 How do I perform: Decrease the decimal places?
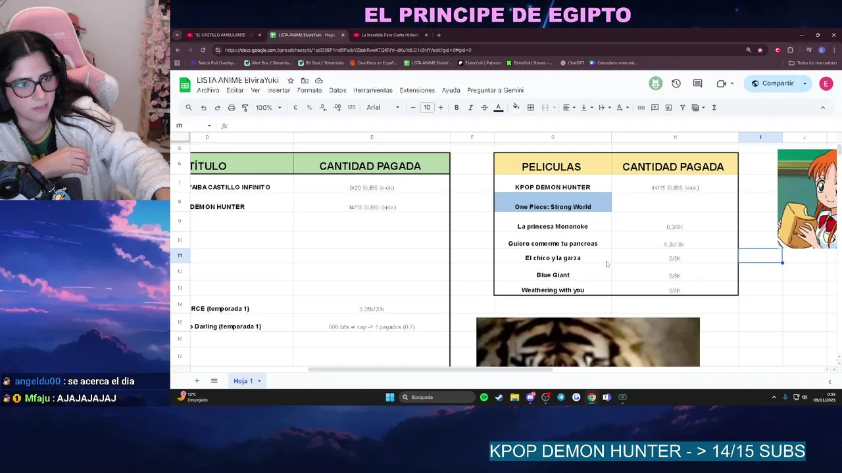pos(323,108)
